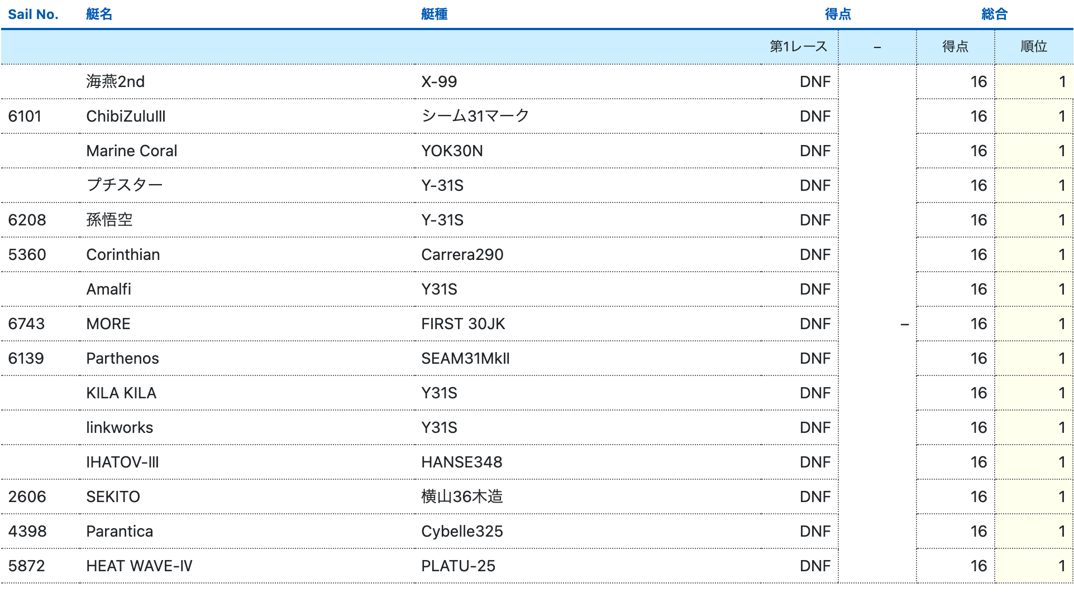Click the 得点 header at top
Viewport: 1074px width, 593px height.
click(x=838, y=15)
